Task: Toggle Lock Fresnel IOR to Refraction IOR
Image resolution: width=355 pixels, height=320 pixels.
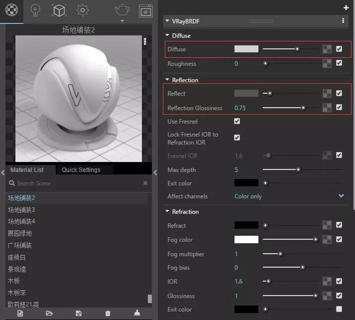Action: tap(237, 138)
